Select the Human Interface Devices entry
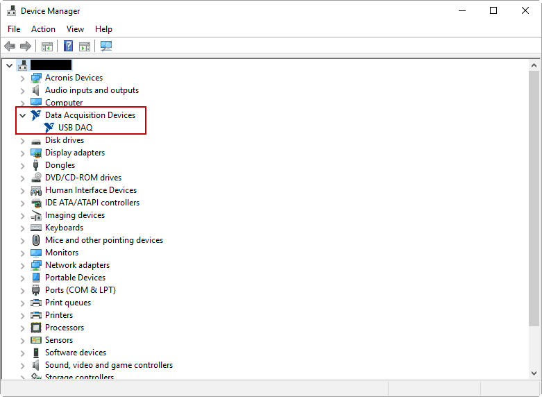542x397 pixels. [x=90, y=190]
